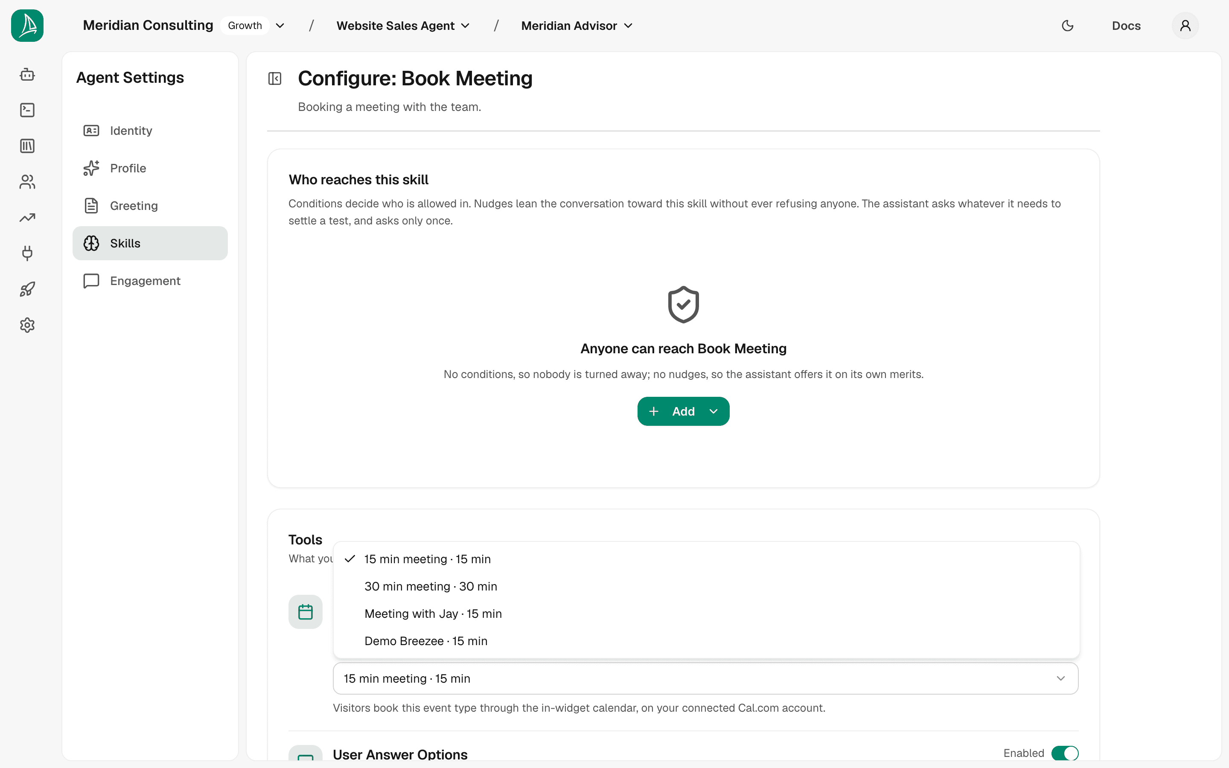Image resolution: width=1229 pixels, height=768 pixels.
Task: Open Engagement settings
Action: 150,281
